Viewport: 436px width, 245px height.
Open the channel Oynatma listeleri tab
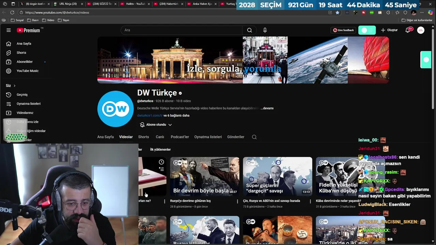click(x=208, y=137)
